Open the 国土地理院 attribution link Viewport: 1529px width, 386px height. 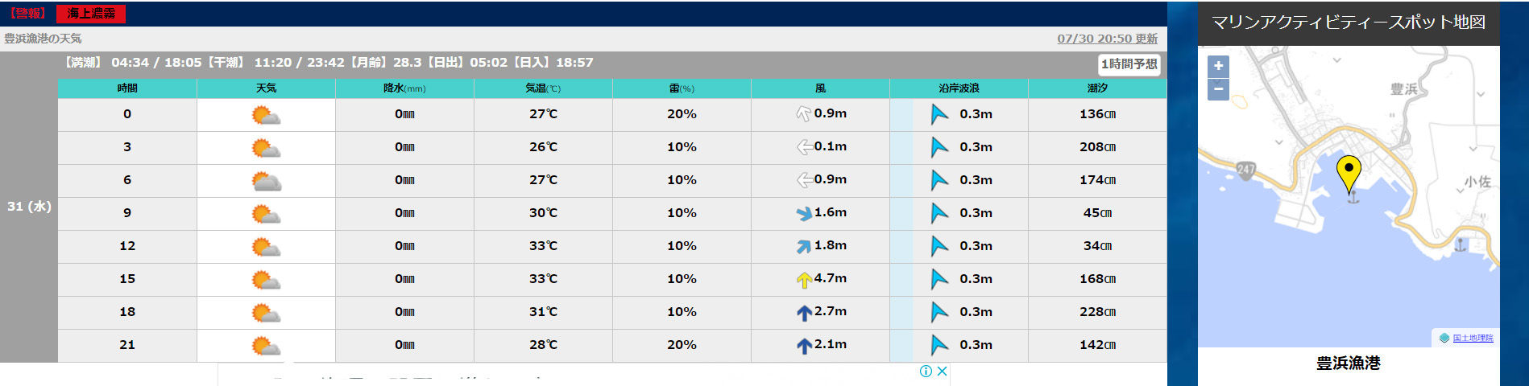(1473, 338)
